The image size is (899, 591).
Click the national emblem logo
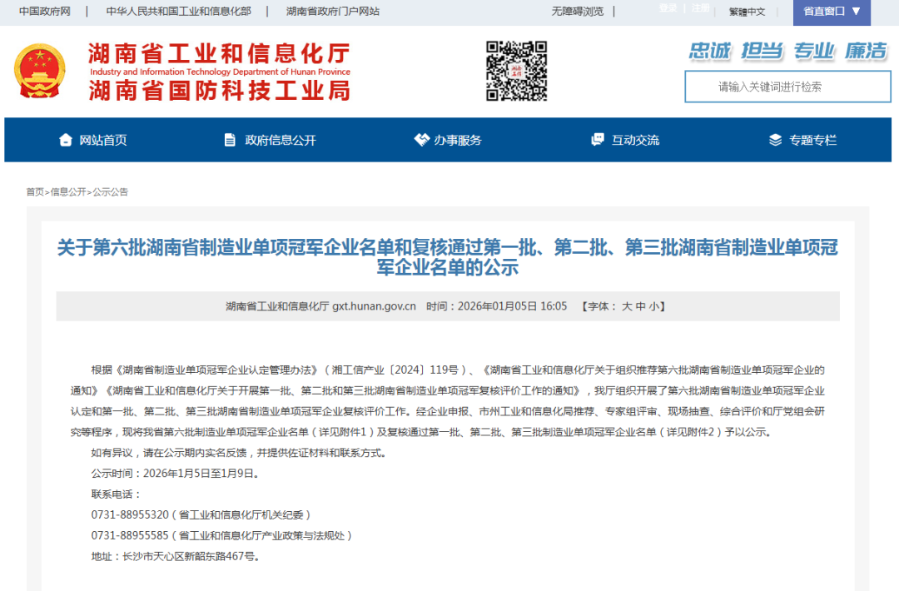tap(38, 72)
